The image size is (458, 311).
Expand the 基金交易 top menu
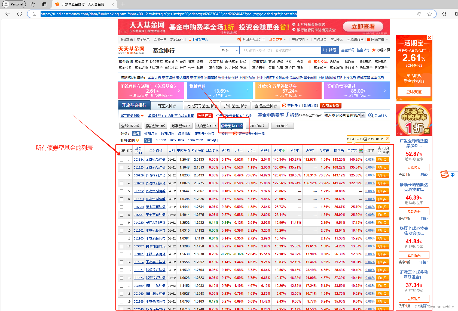277,39
